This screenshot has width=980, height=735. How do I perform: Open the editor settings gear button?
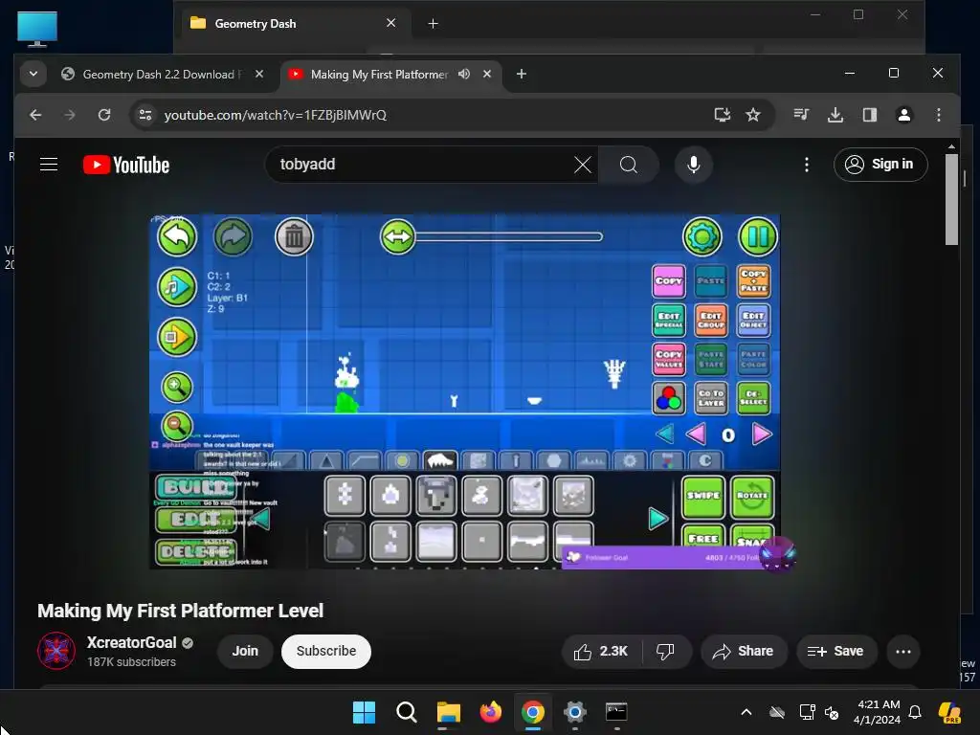point(702,237)
